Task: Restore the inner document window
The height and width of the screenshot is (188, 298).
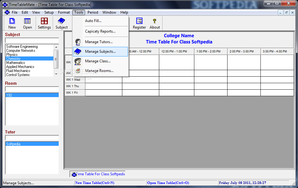Action: 286,13
